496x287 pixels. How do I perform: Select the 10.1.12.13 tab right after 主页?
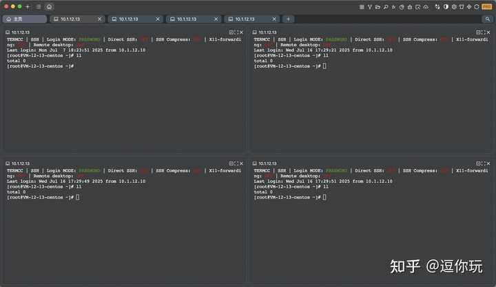[x=77, y=19]
